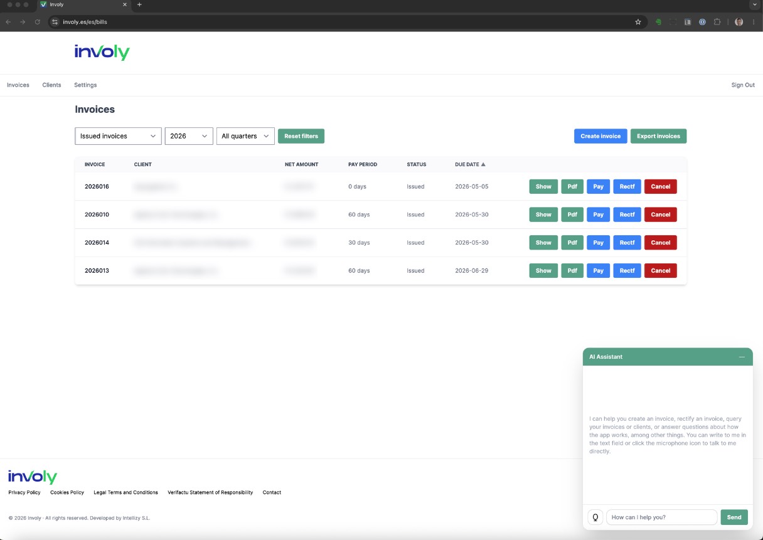Open Legal Terms and Conditions link

125,492
